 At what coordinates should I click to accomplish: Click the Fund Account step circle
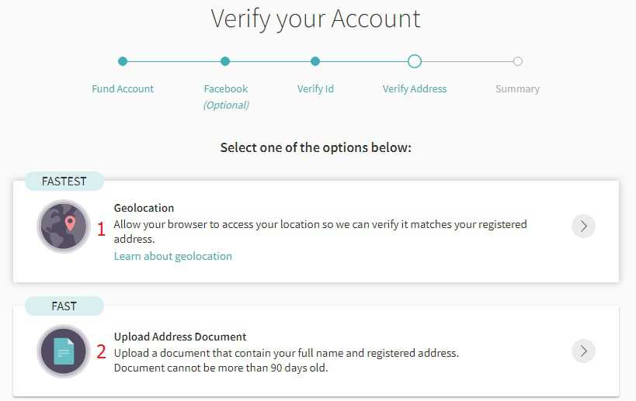coord(123,61)
